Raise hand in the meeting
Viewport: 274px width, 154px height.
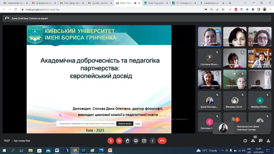pos(128,141)
